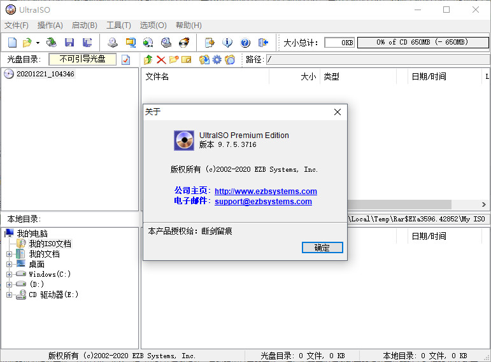The height and width of the screenshot is (362, 491).
Task: Click the New file icon
Action: tap(13, 42)
